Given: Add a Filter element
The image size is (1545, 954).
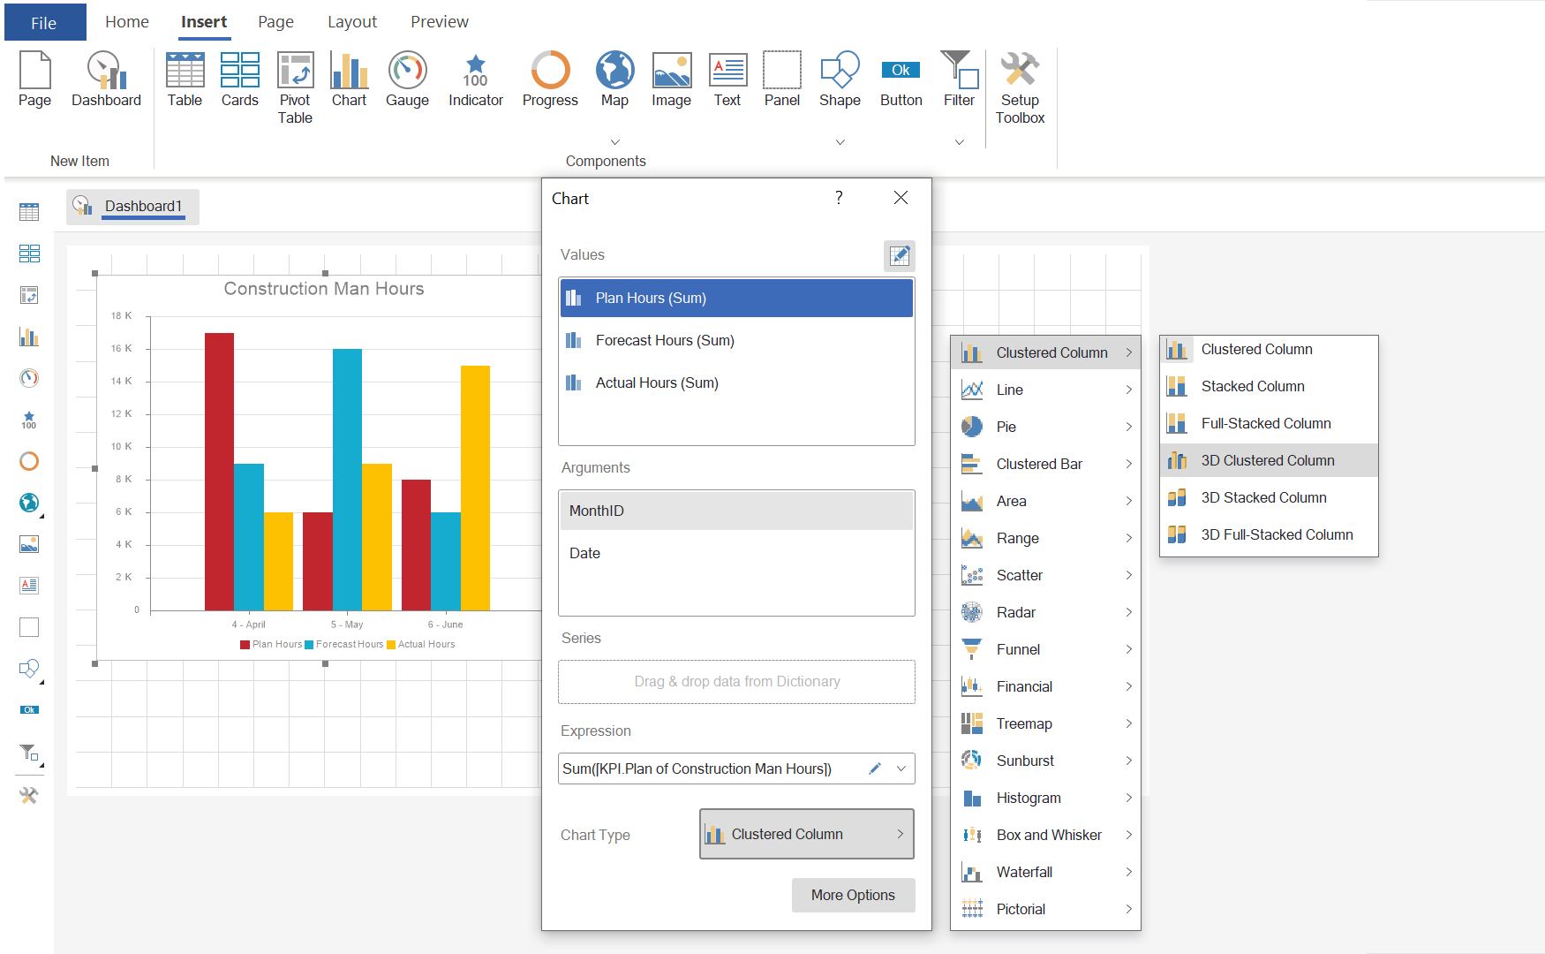Looking at the screenshot, I should (960, 79).
